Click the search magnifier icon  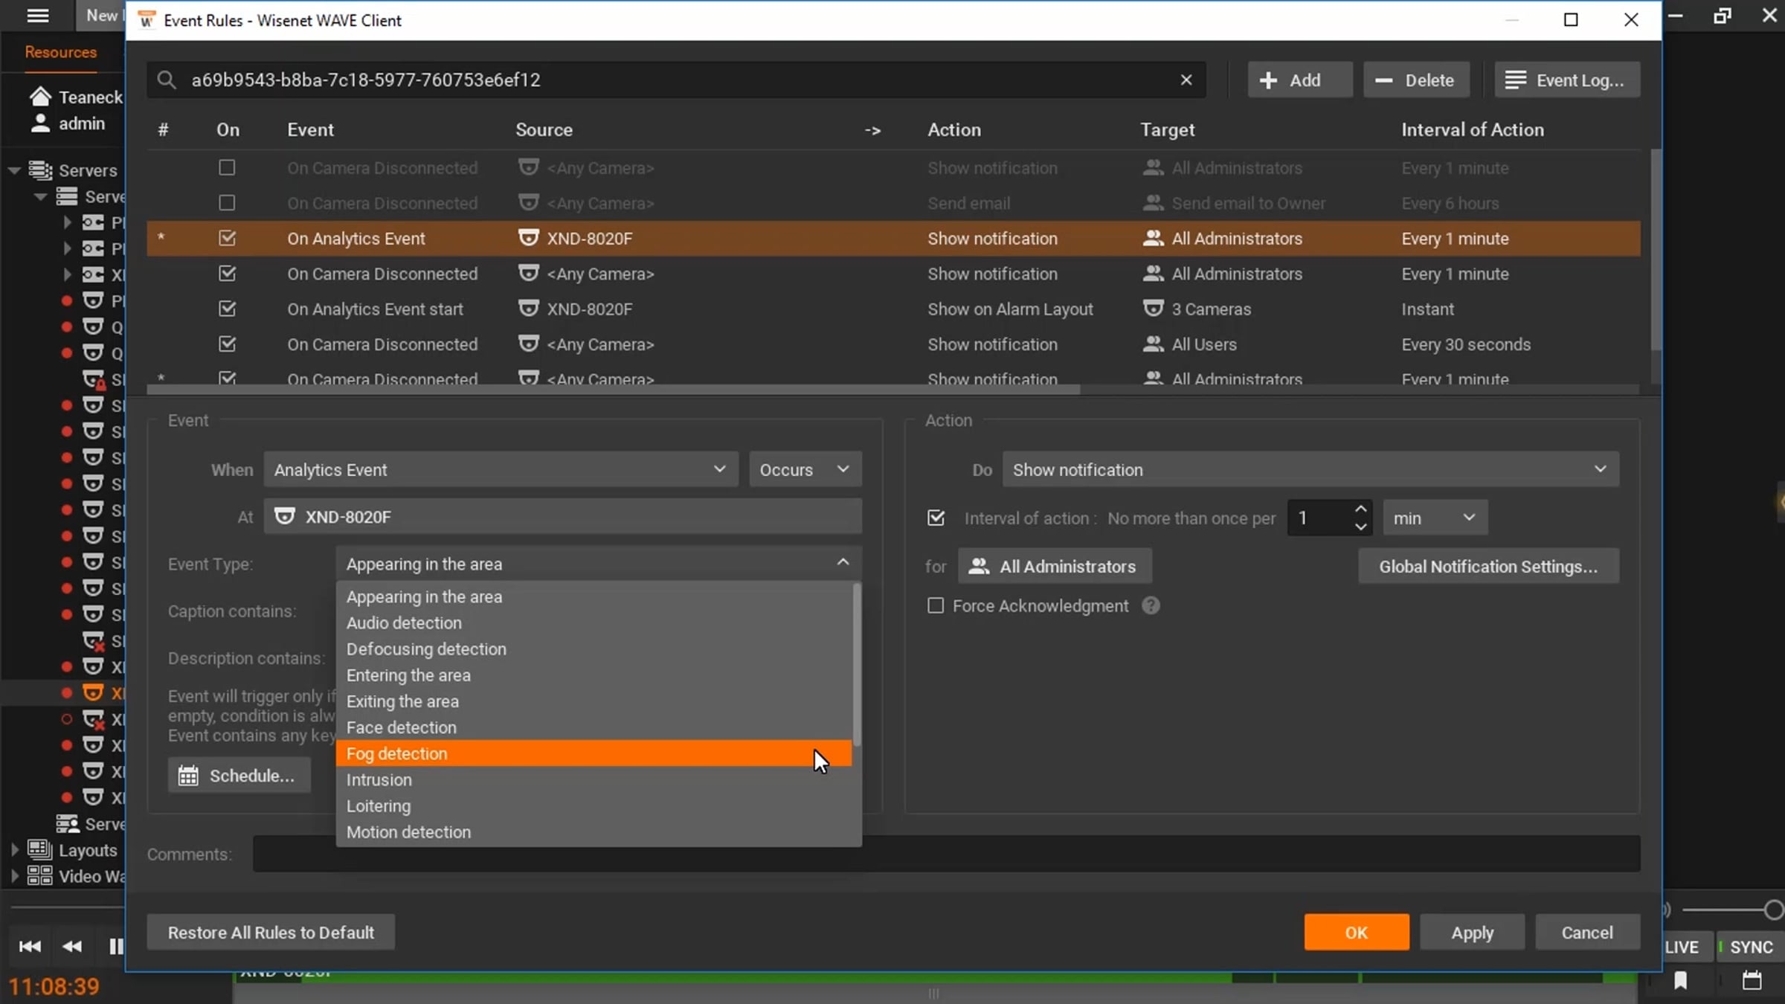tap(167, 80)
